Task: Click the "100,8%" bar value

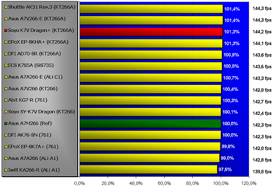Action: [x=231, y=66]
